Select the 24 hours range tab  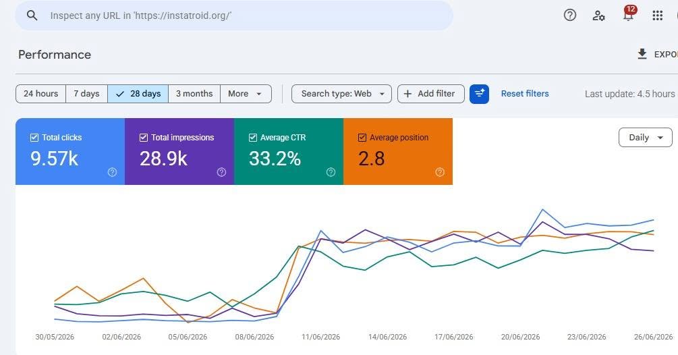40,94
